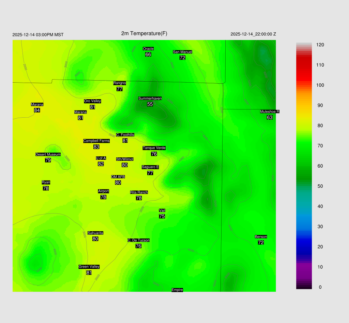Click the Rangno station label

[x=120, y=83]
